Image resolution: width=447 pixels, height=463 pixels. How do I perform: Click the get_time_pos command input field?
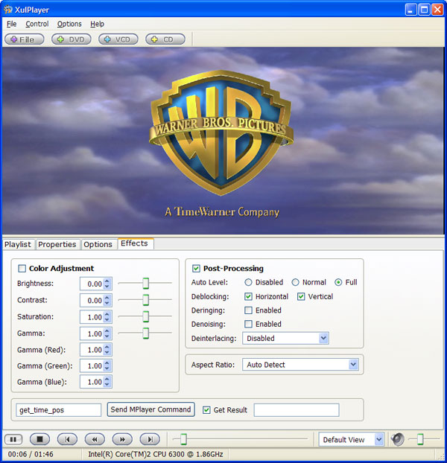[x=59, y=410]
